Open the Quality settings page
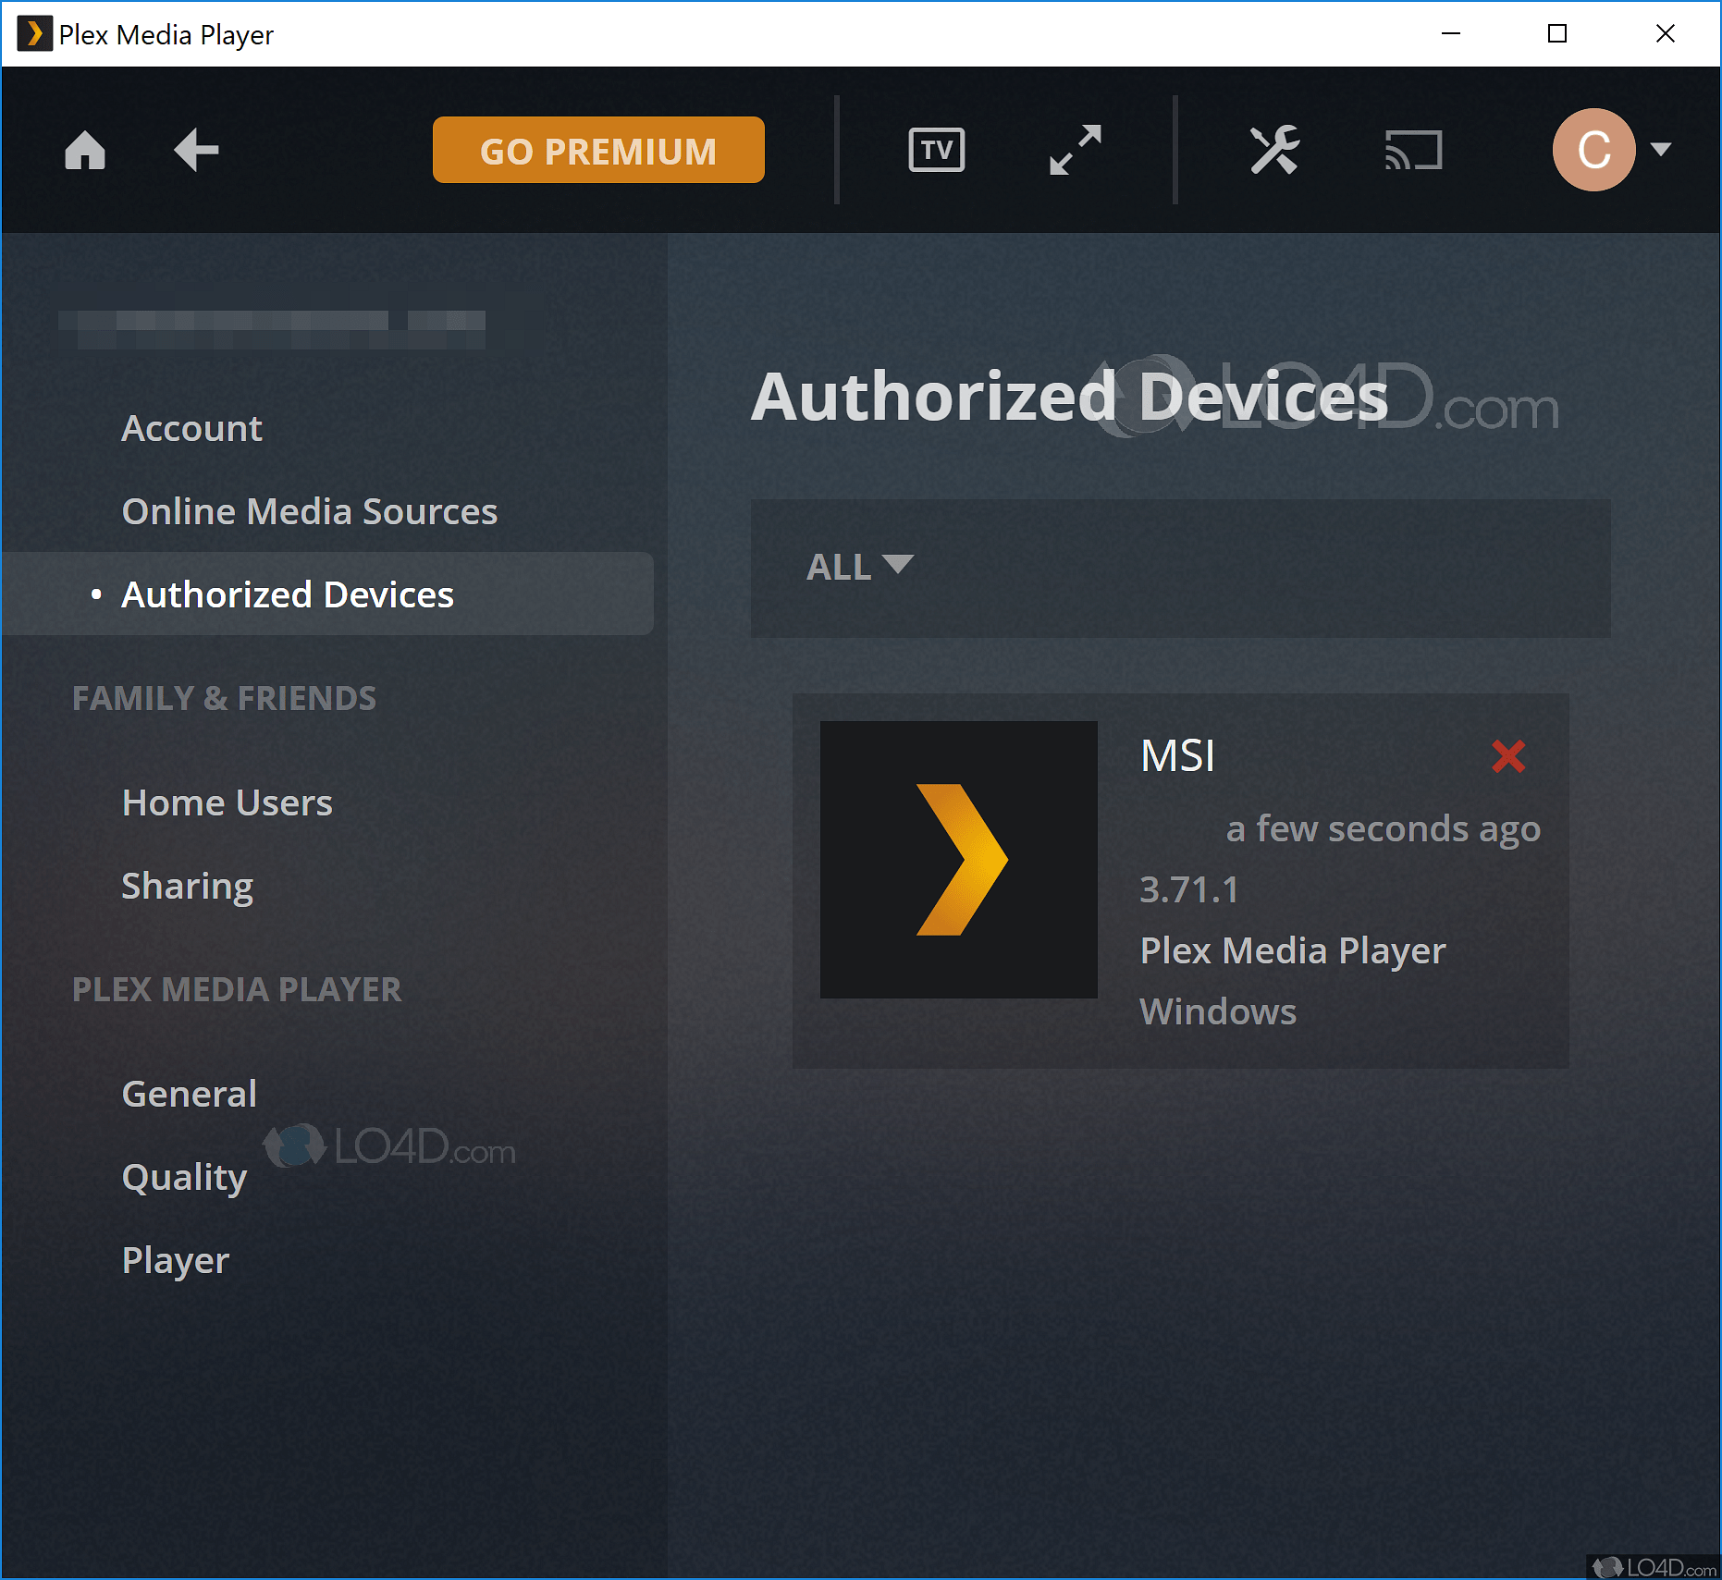1722x1580 pixels. (185, 1177)
